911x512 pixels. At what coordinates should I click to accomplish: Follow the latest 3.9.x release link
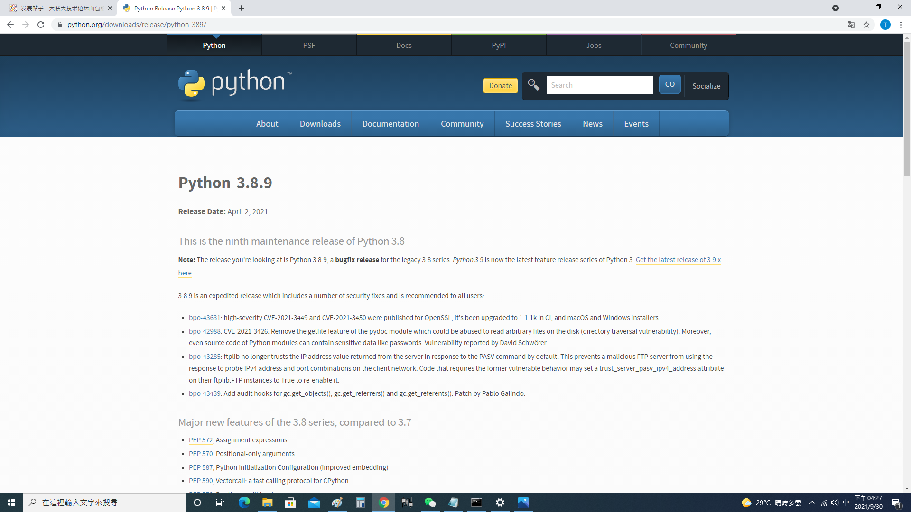pyautogui.click(x=678, y=260)
